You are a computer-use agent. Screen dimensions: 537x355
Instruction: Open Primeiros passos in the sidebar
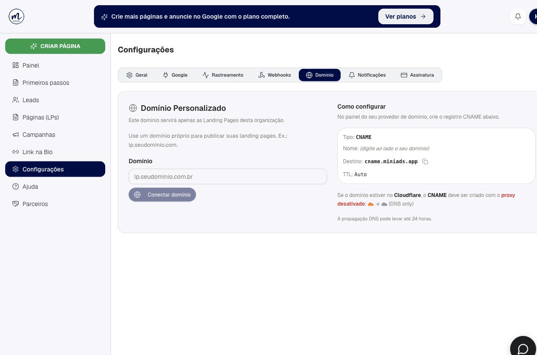55,83
